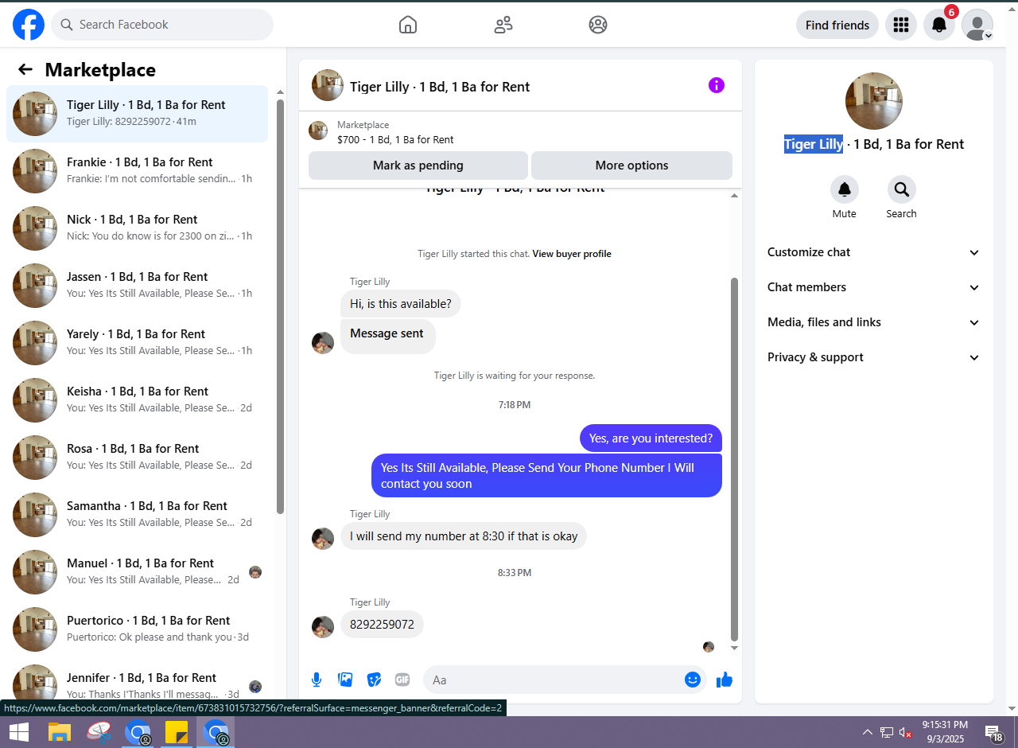Open the View buyer profile link
The image size is (1018, 748).
click(572, 254)
